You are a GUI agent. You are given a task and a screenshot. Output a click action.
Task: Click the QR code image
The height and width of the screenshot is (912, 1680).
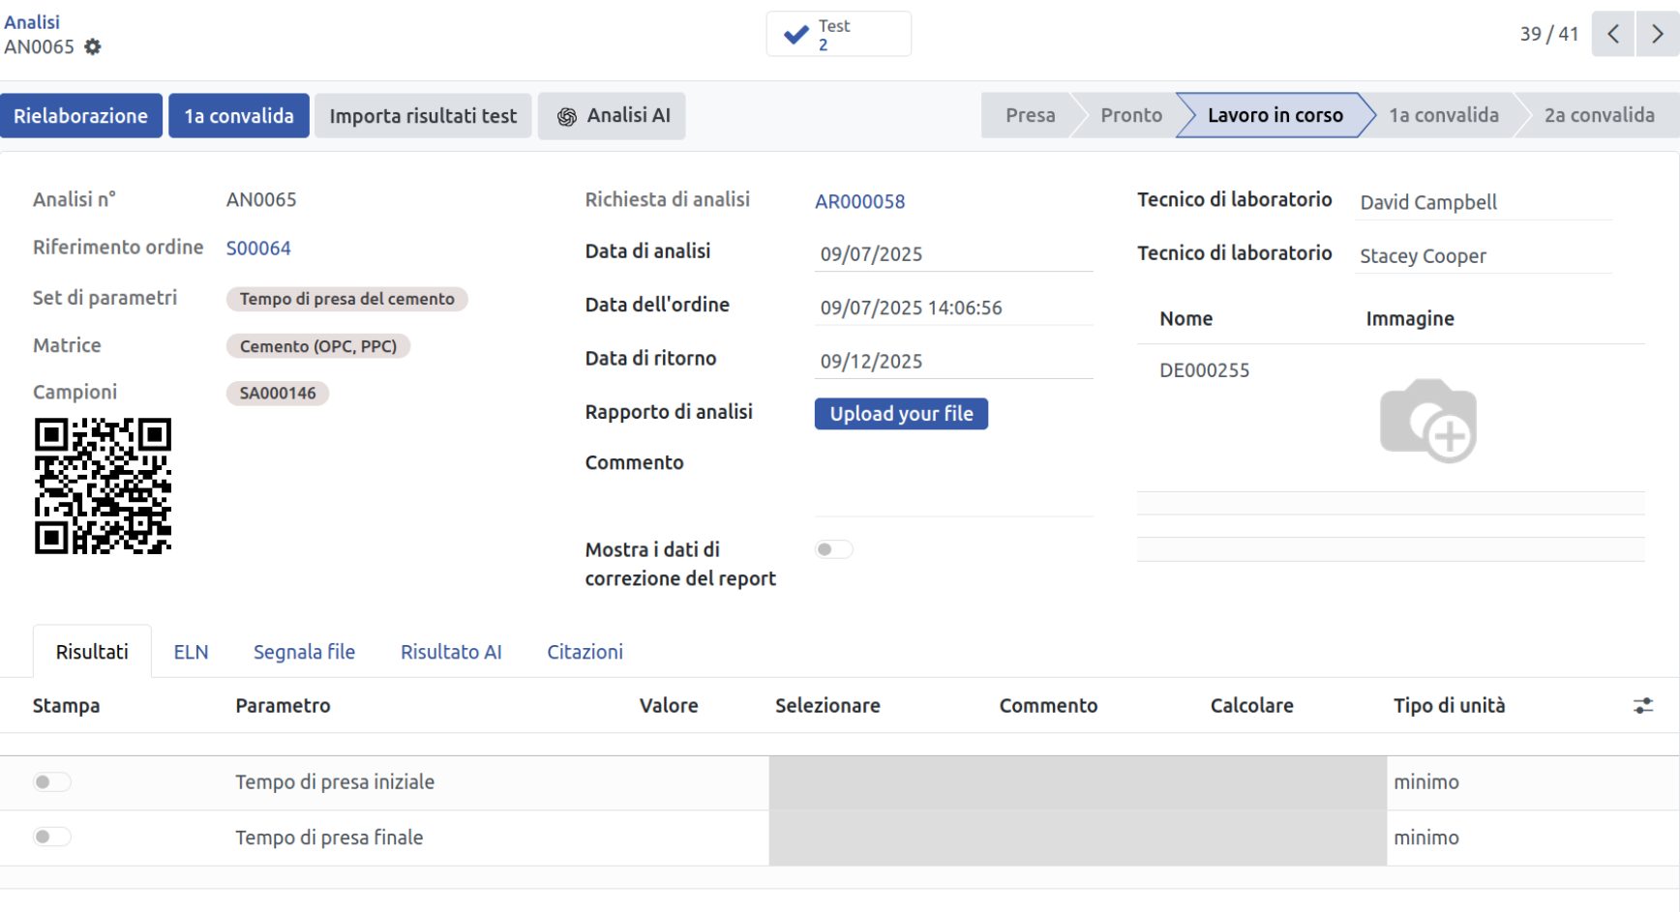103,486
